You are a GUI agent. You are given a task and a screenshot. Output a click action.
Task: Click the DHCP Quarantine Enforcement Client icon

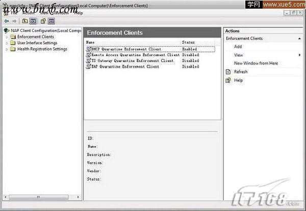click(88, 49)
